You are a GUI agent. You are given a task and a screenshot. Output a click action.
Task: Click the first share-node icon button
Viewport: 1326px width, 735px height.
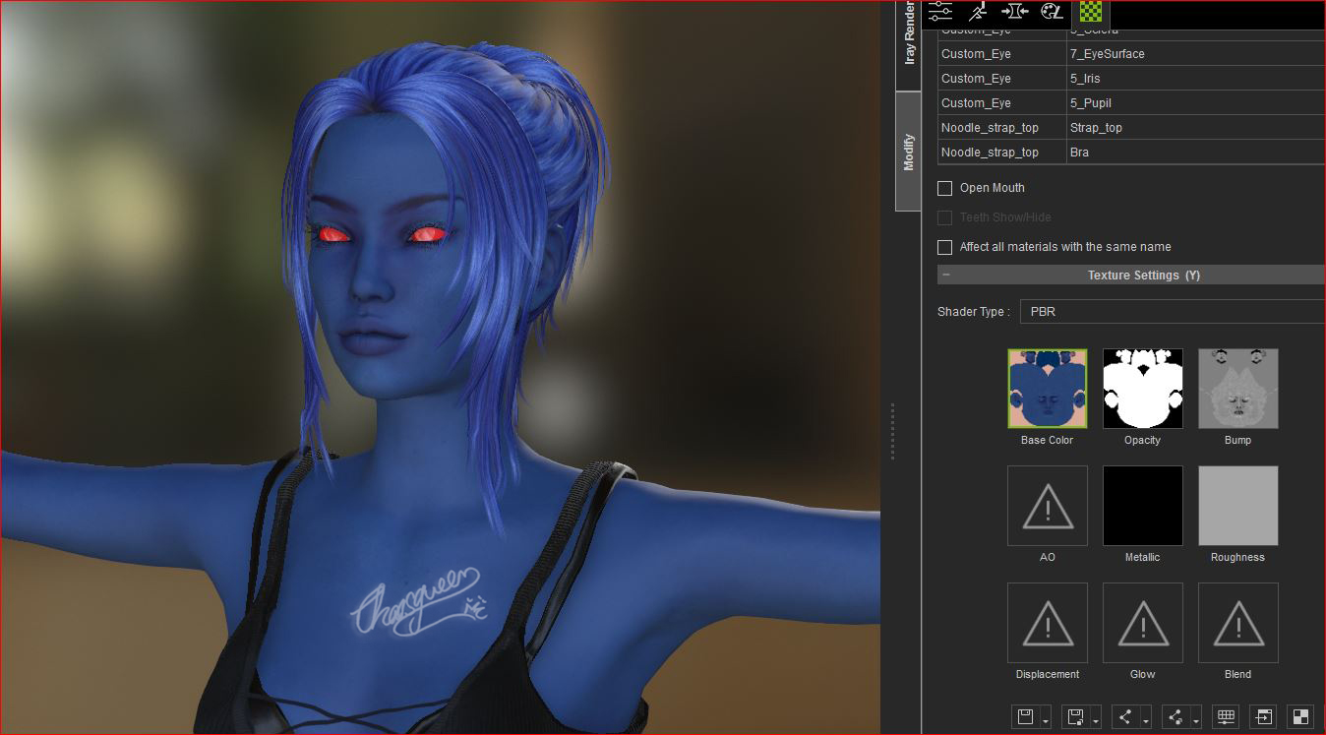pyautogui.click(x=1125, y=716)
